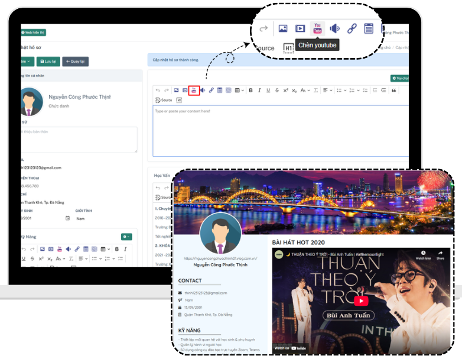Apply subscript in the main editor toolbar

coord(294,90)
